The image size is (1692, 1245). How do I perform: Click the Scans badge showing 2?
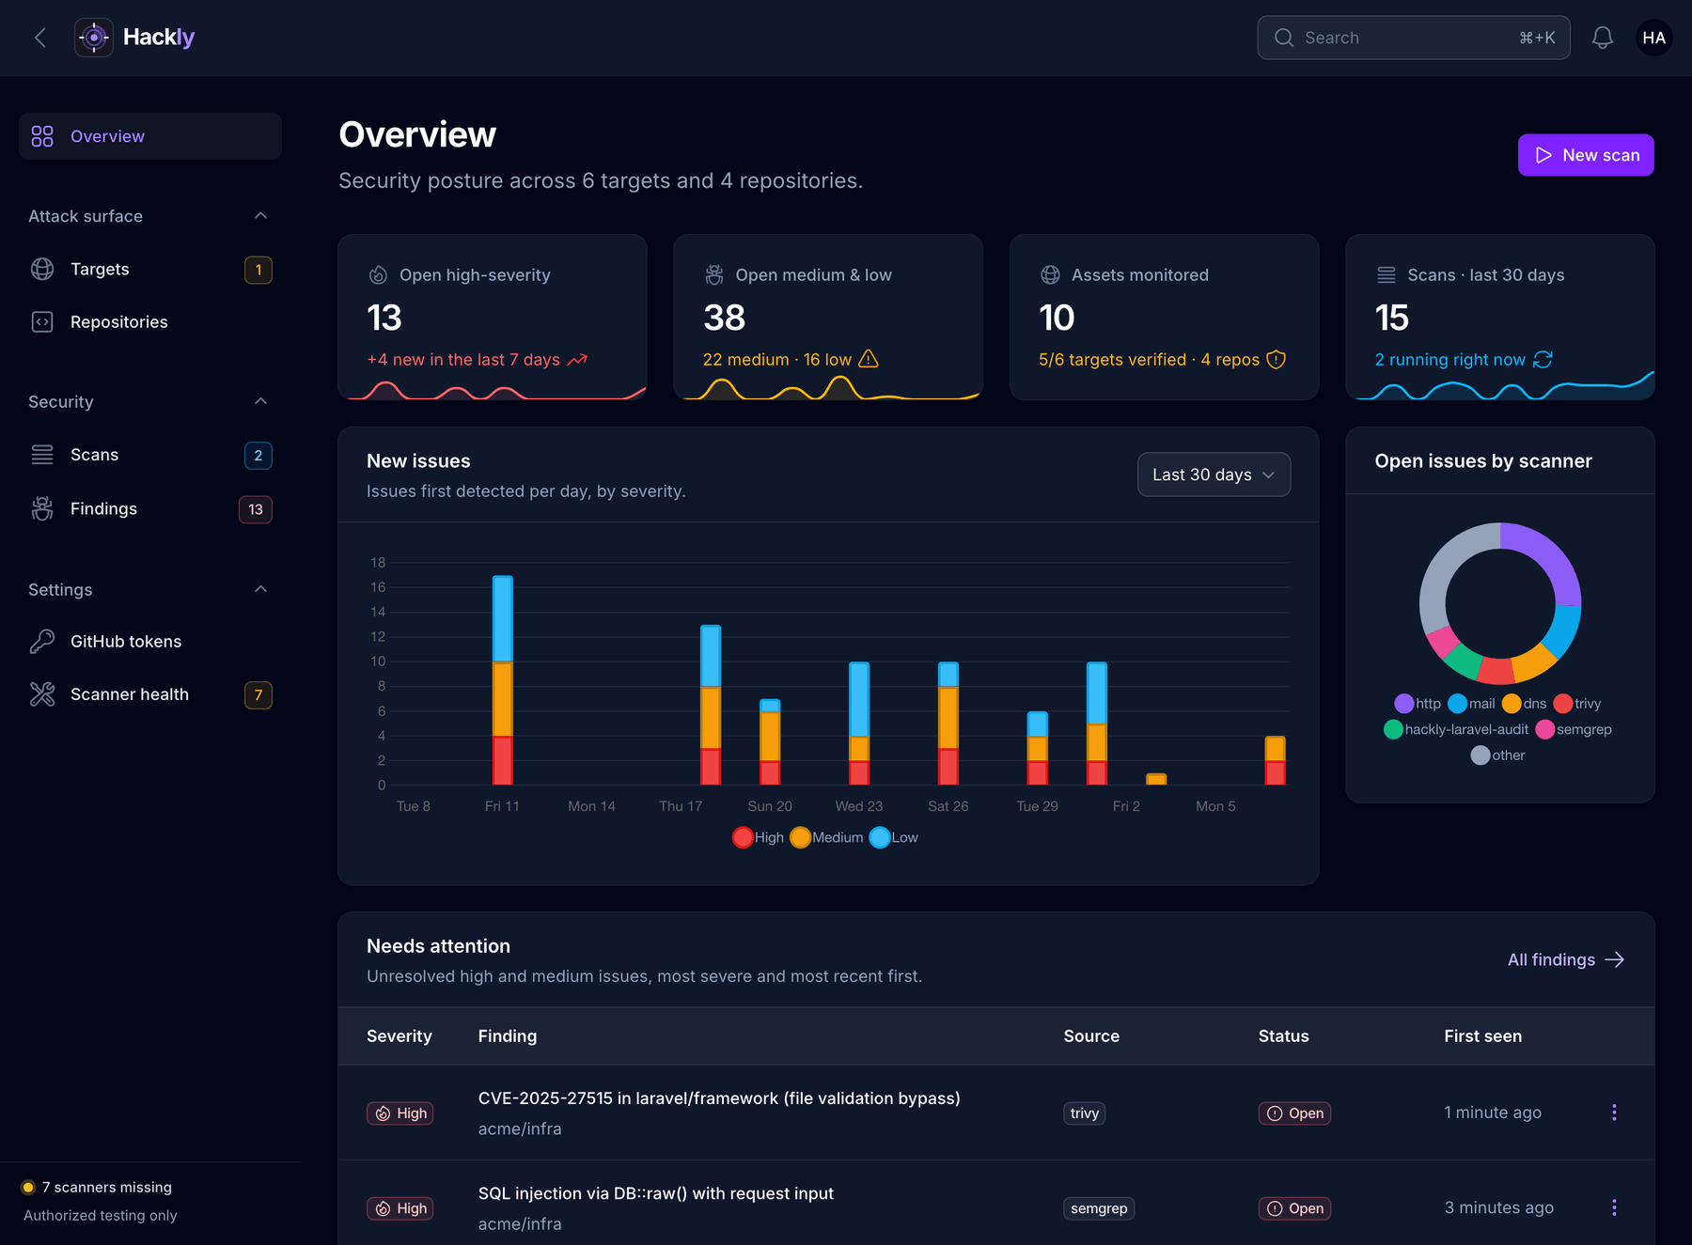[258, 456]
